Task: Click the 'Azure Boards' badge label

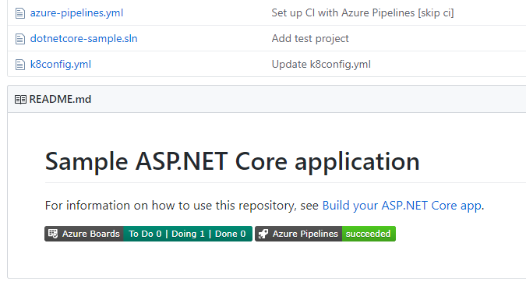Action: [x=90, y=234]
